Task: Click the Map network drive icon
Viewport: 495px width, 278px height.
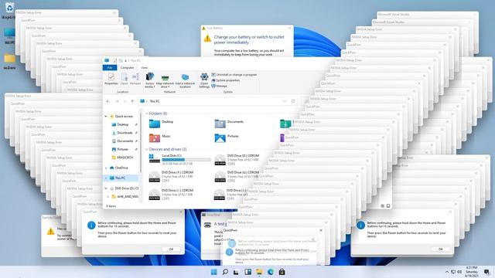Action: pyautogui.click(x=165, y=77)
